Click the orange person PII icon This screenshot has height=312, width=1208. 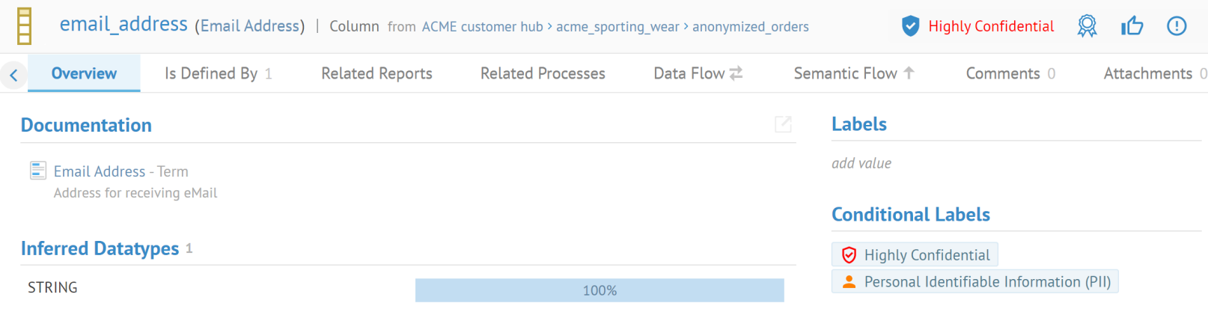click(x=849, y=282)
